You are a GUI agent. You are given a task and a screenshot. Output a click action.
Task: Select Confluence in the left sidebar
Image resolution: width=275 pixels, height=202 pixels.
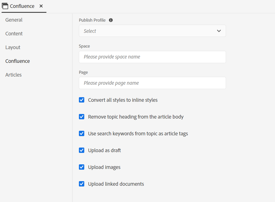17,61
